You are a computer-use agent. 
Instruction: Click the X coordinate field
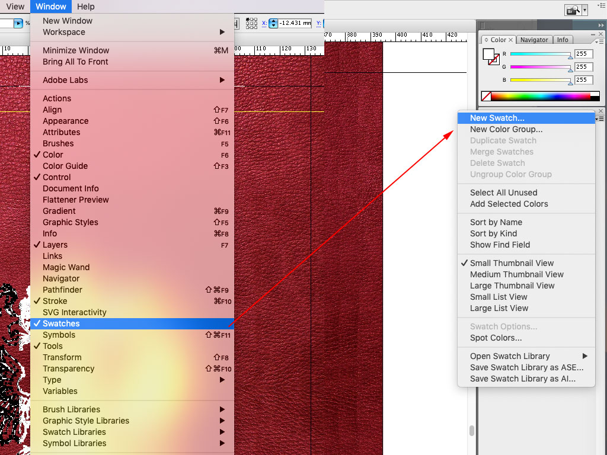[295, 23]
